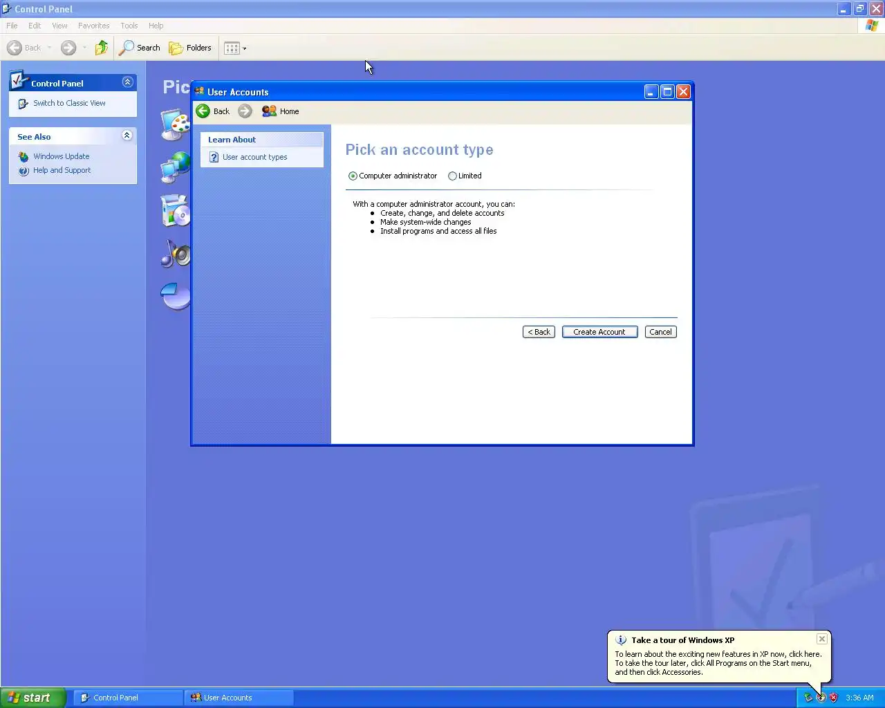Click the red security shield tray icon
The width and height of the screenshot is (885, 708).
coord(833,698)
